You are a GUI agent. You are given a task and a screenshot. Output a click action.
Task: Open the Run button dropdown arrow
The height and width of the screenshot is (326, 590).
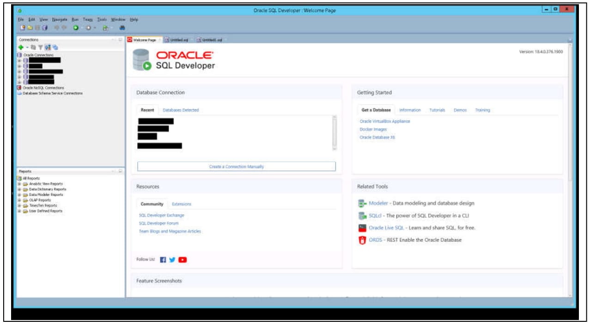click(82, 28)
